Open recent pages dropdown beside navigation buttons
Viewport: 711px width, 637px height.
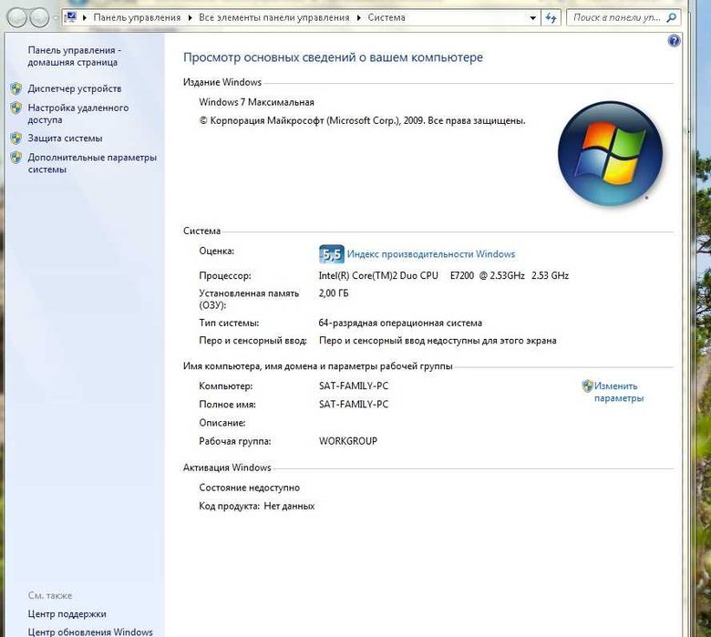coord(55,18)
